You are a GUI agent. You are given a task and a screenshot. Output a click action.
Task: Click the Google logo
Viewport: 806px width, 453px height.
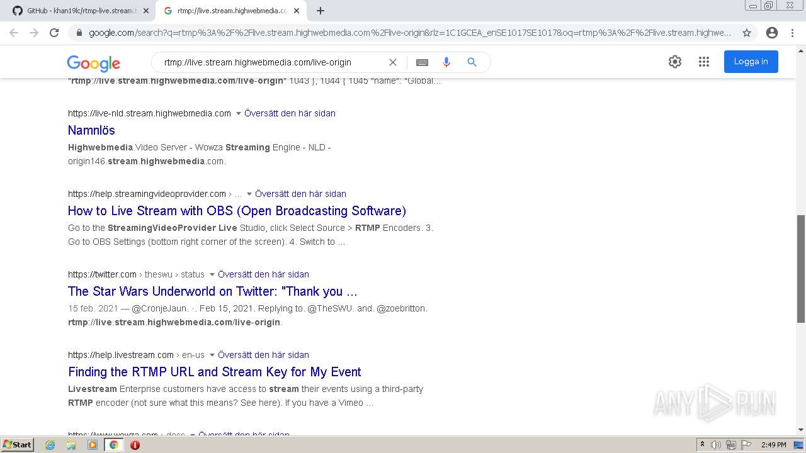[93, 63]
